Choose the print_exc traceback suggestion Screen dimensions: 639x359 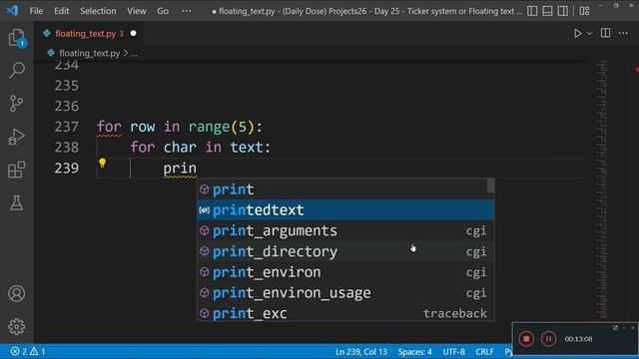(x=345, y=312)
